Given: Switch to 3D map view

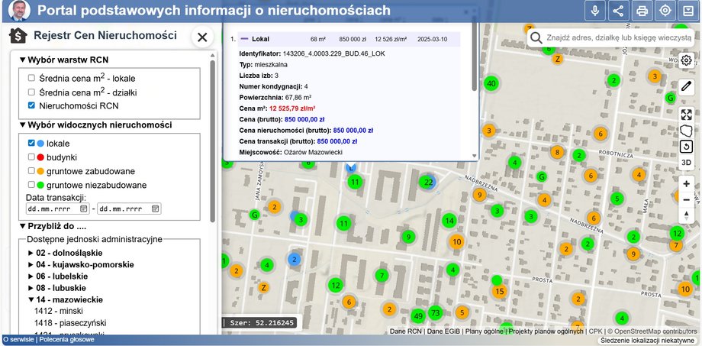Looking at the screenshot, I should [687, 162].
